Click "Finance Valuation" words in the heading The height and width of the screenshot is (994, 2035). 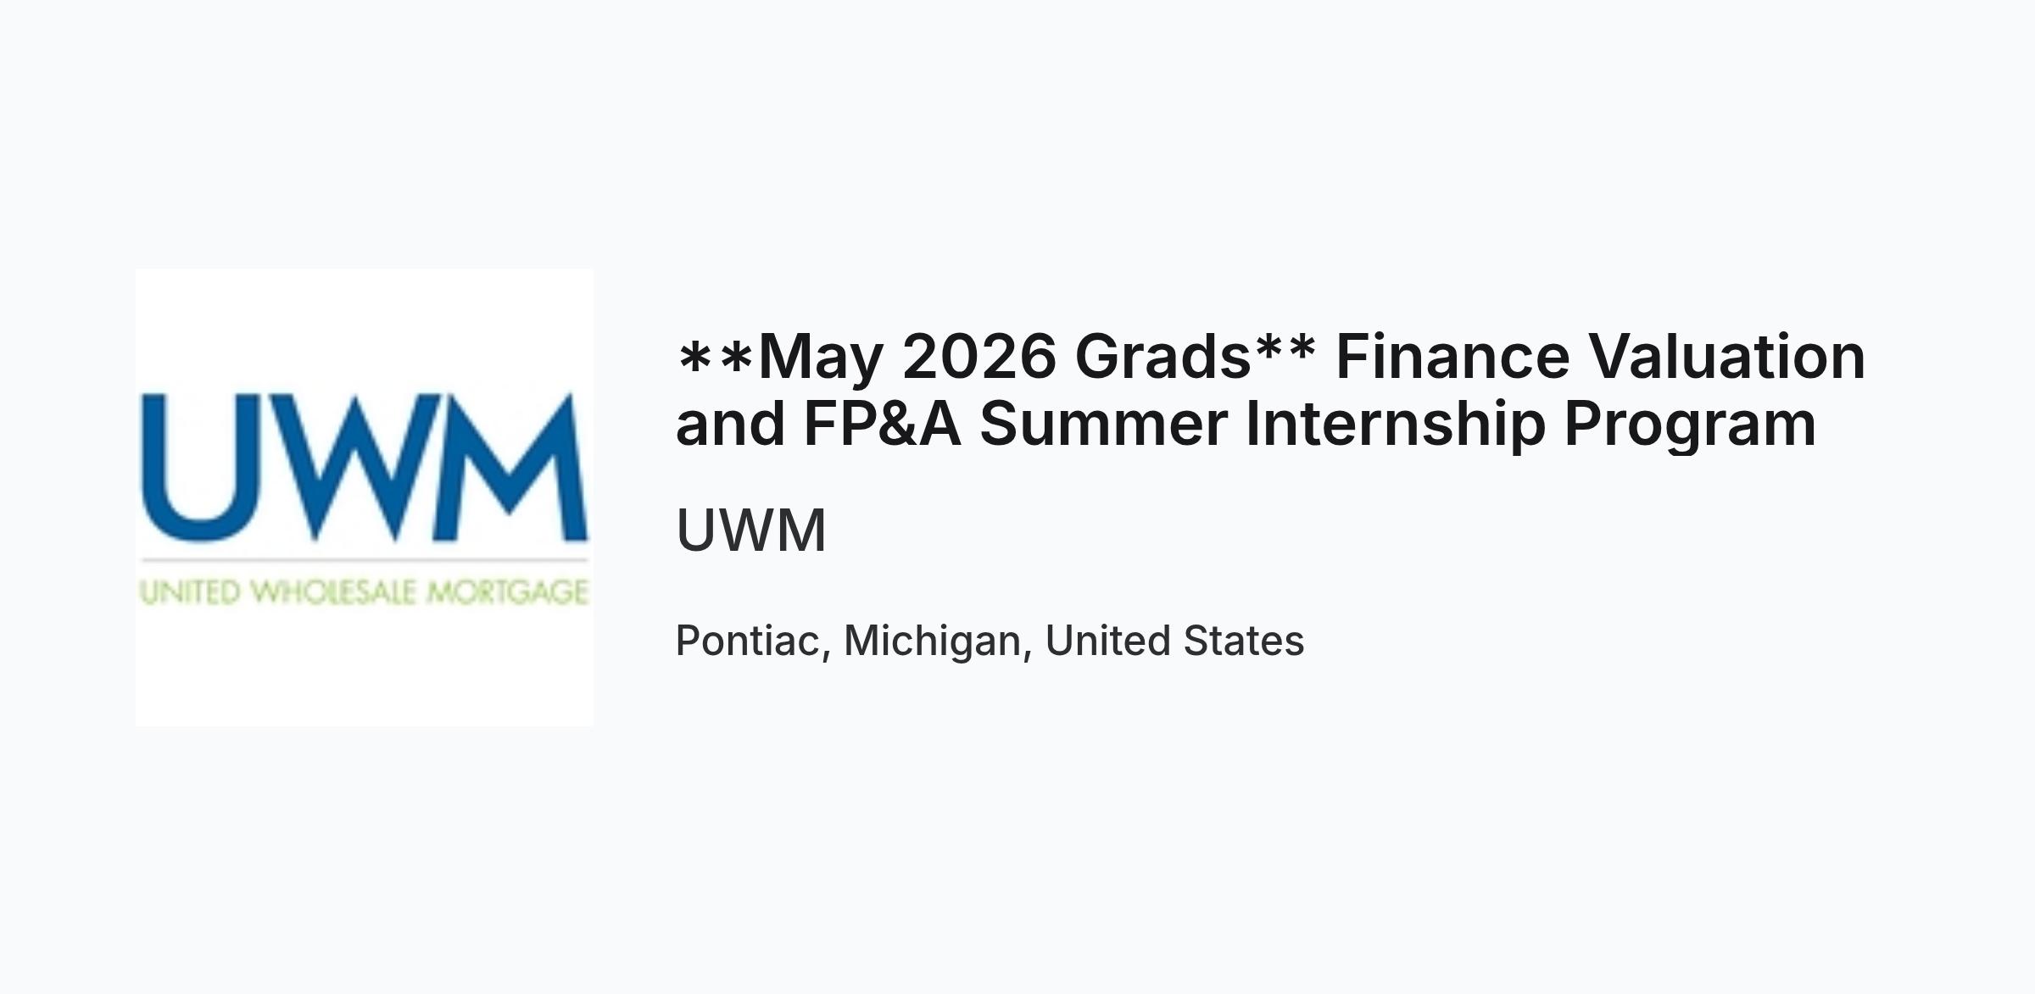tap(1601, 357)
